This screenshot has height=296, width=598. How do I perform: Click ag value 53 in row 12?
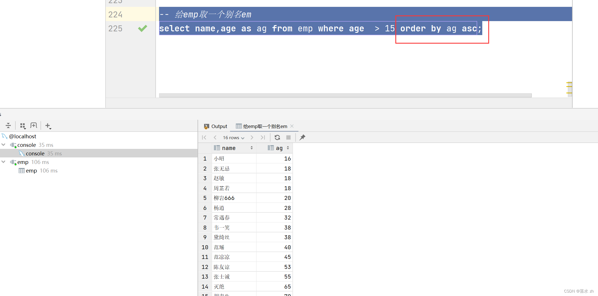point(274,267)
